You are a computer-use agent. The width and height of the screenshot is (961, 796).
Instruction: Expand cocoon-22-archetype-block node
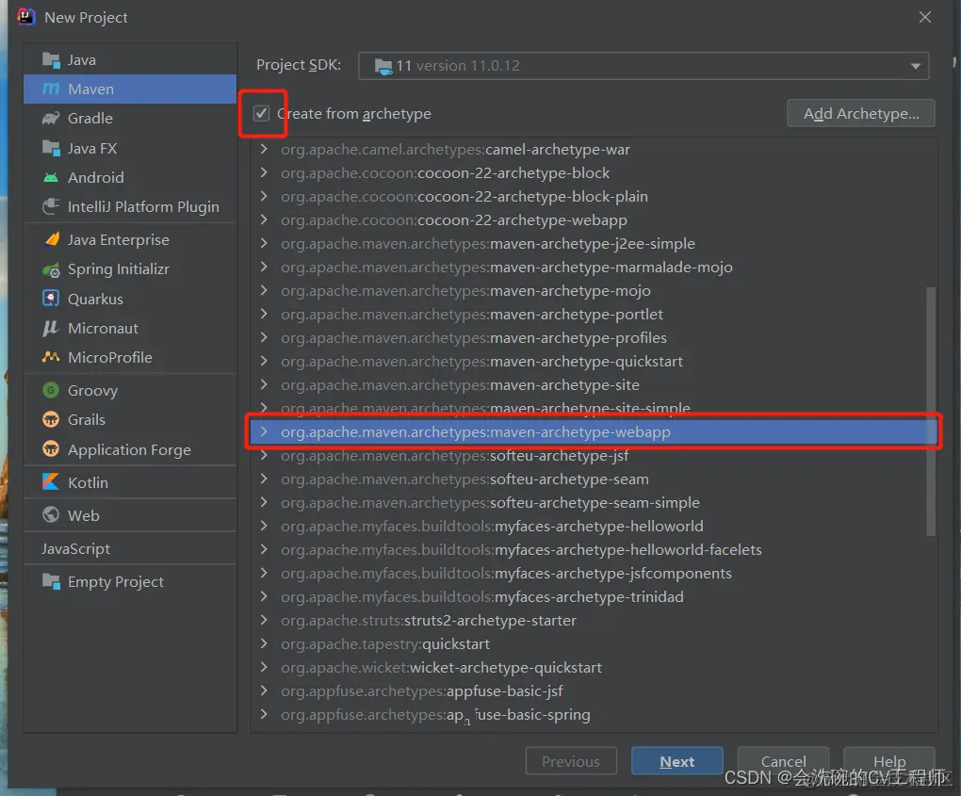click(264, 172)
